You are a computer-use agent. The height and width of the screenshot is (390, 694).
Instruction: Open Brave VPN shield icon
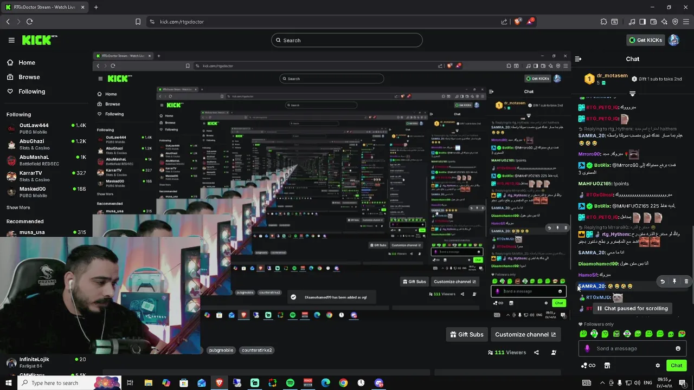pos(675,22)
